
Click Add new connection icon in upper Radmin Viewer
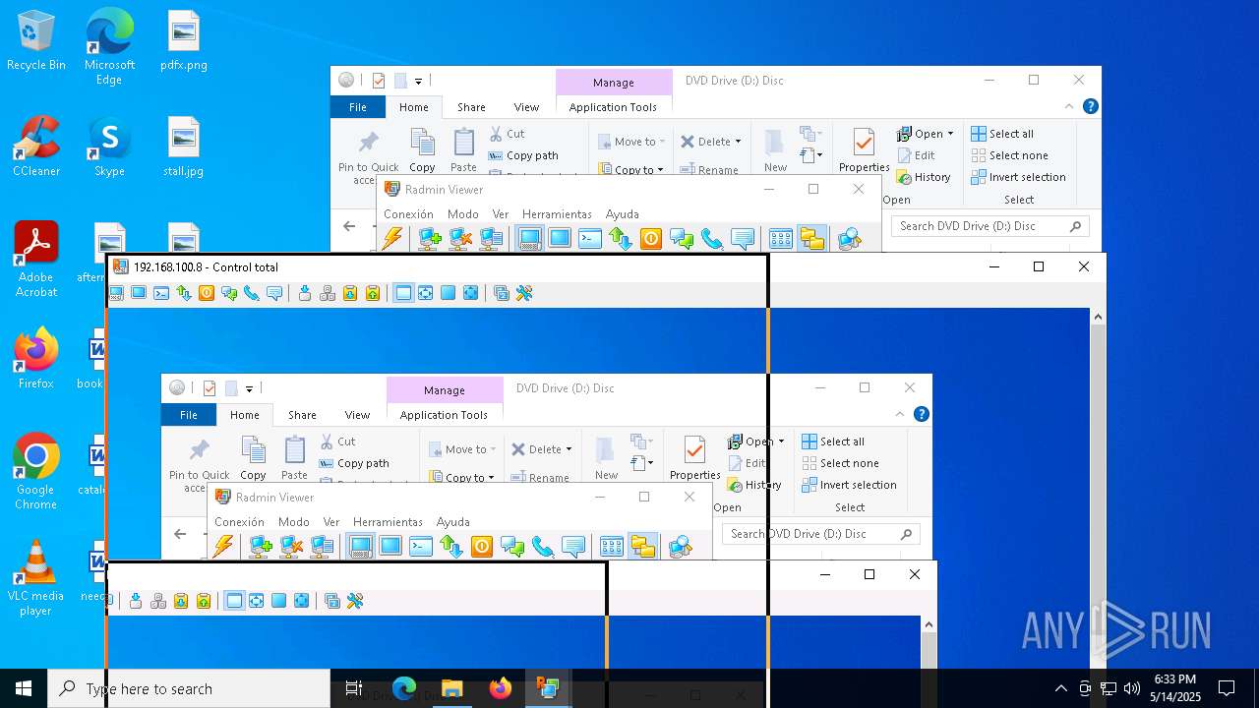point(430,238)
